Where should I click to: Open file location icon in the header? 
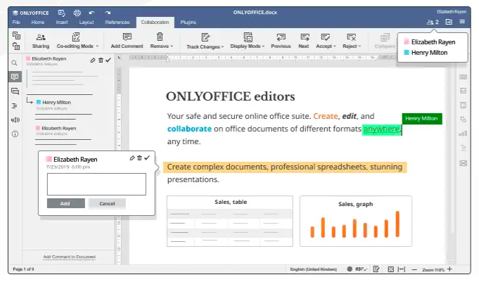449,22
